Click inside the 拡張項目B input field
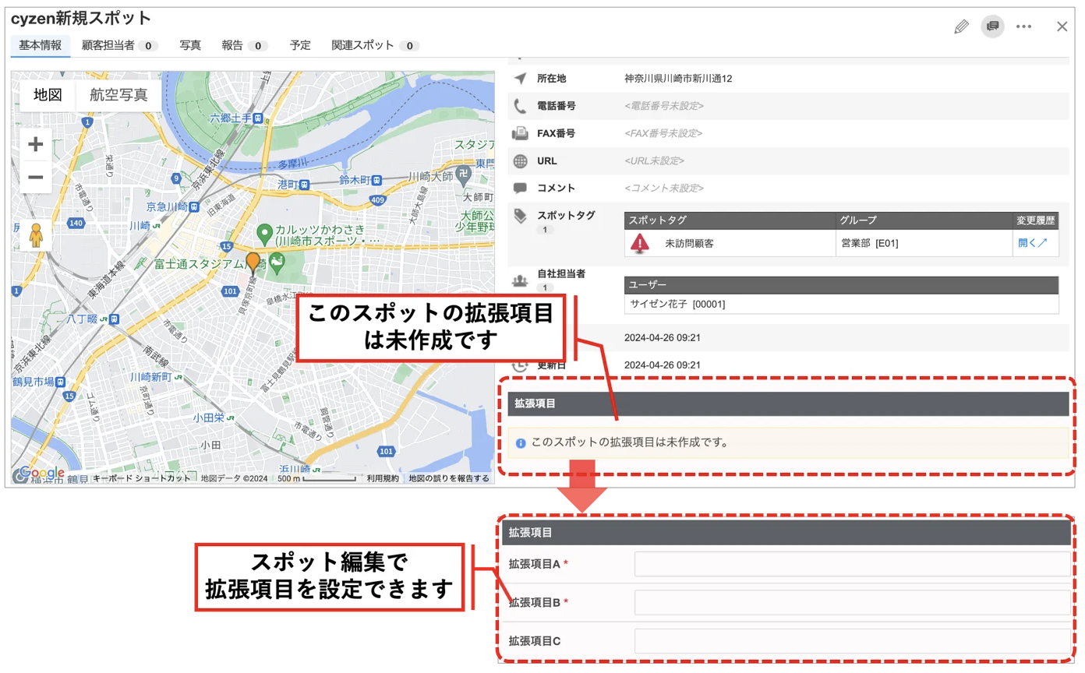This screenshot has height=673, width=1085. click(852, 602)
